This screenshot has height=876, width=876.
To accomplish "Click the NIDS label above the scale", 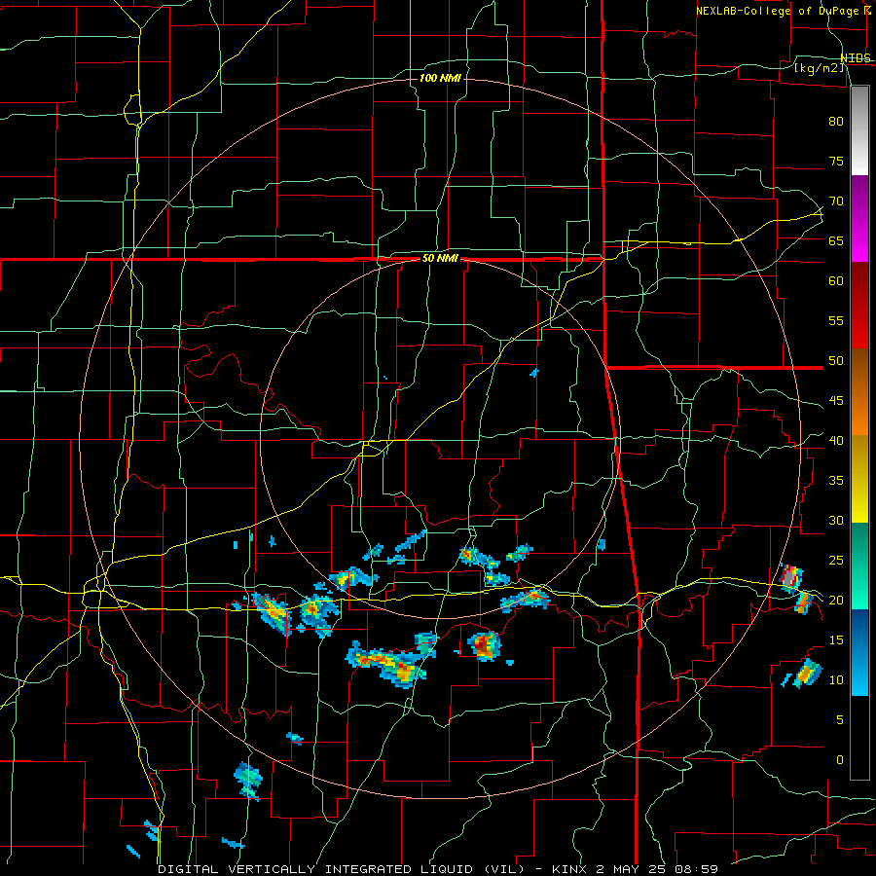I will [x=856, y=58].
